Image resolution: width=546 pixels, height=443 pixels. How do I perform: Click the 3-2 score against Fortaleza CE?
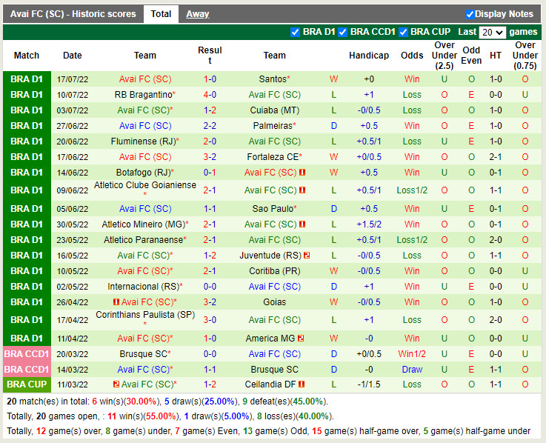[x=210, y=157]
